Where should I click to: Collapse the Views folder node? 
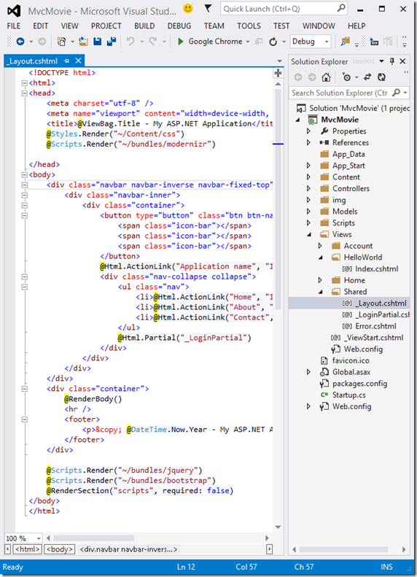point(308,234)
